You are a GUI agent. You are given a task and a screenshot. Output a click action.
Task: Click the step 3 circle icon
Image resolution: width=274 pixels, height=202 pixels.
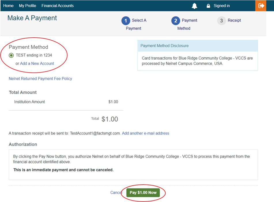(x=221, y=21)
